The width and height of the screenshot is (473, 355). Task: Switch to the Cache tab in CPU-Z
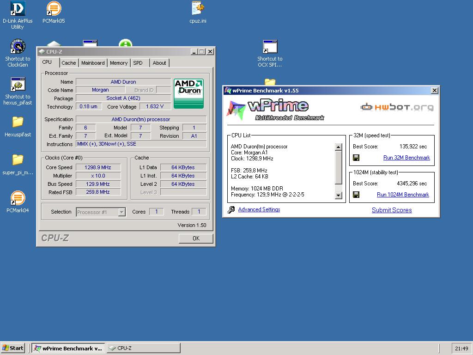(x=69, y=63)
